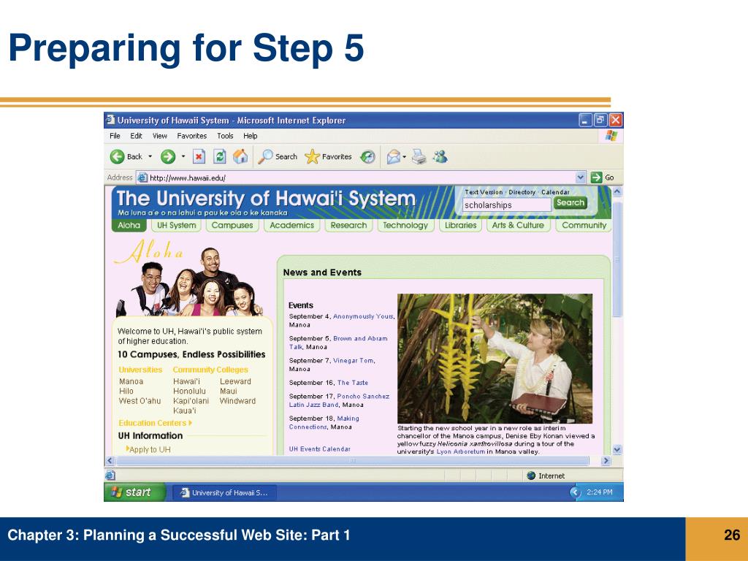Select the Technology navigation tab
The width and height of the screenshot is (748, 561).
click(x=405, y=225)
